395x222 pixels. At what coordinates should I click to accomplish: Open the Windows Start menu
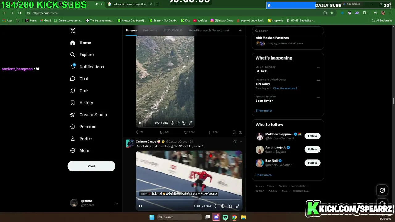tap(152, 217)
